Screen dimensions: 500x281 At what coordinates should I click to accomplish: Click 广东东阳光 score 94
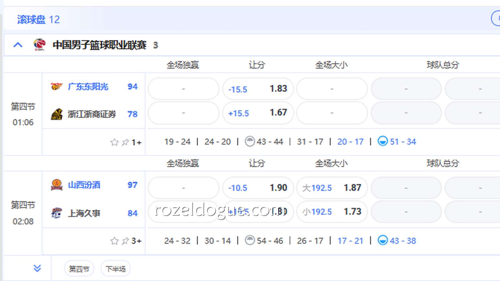[x=132, y=86]
